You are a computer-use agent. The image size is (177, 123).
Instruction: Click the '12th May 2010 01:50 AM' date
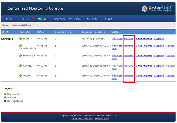(x=96, y=46)
